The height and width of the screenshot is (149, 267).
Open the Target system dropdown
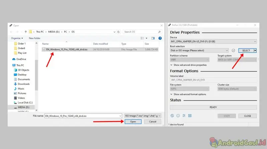[237, 60]
